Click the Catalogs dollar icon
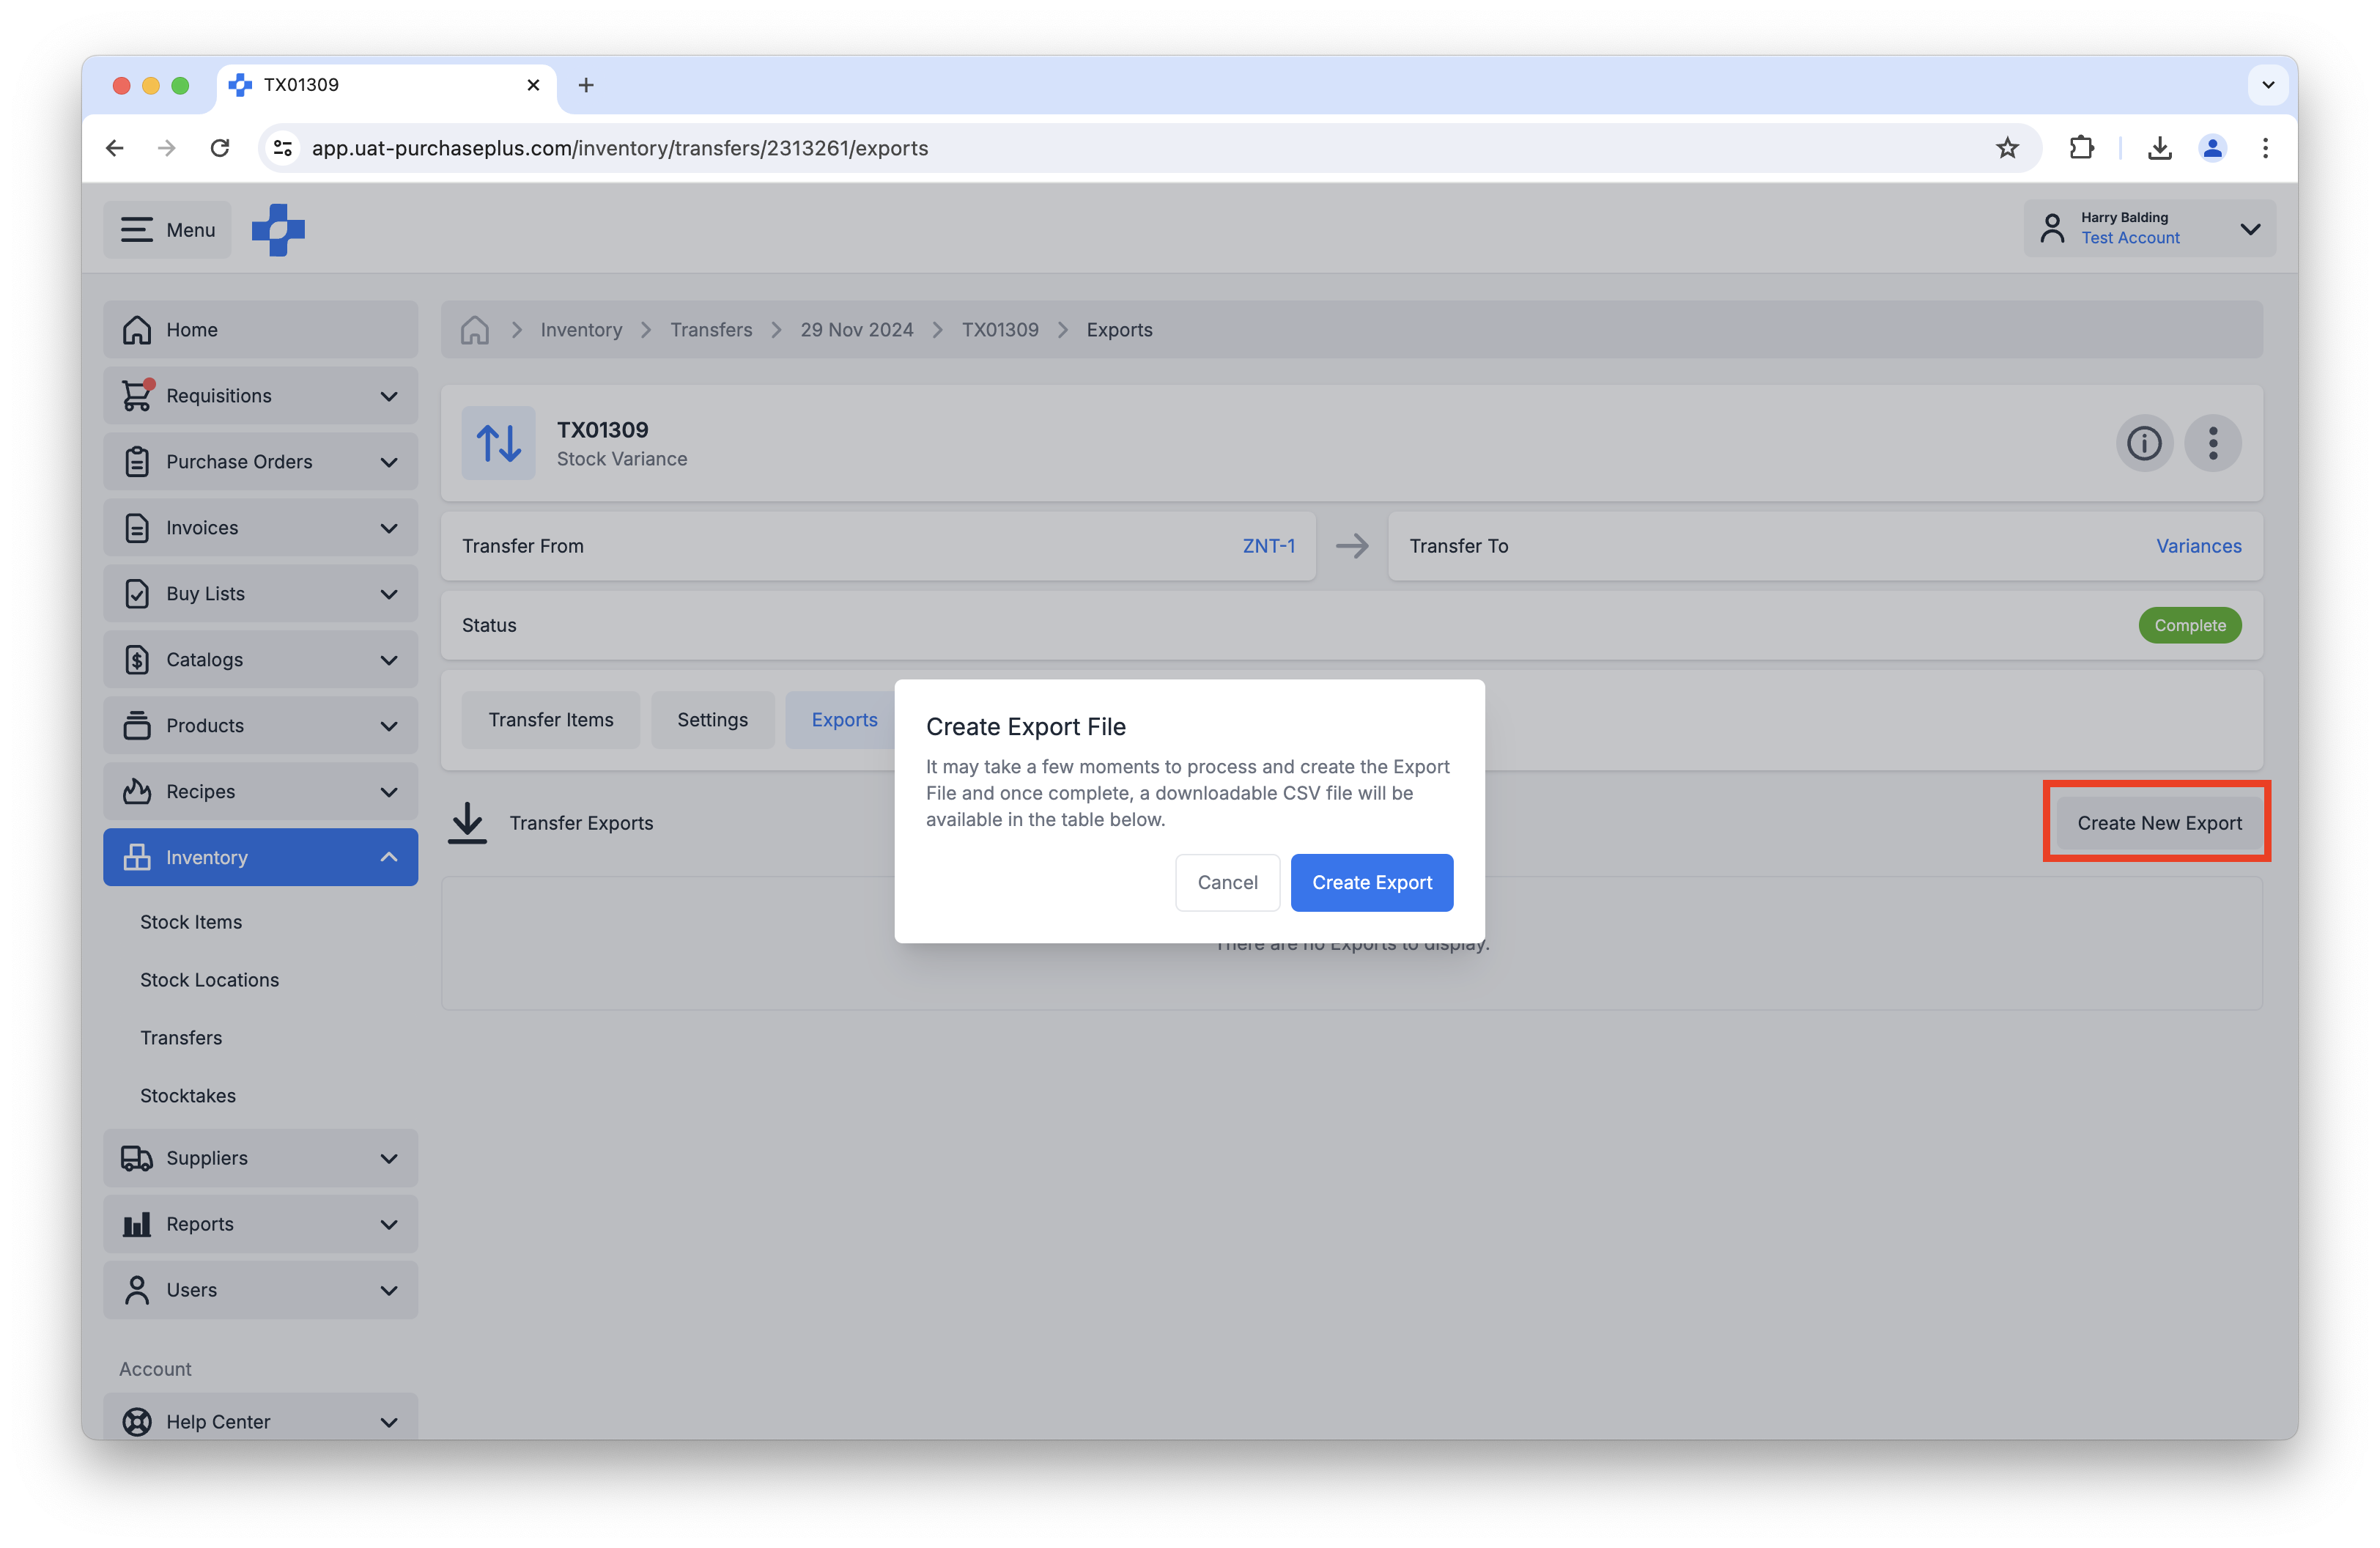 tap(137, 659)
